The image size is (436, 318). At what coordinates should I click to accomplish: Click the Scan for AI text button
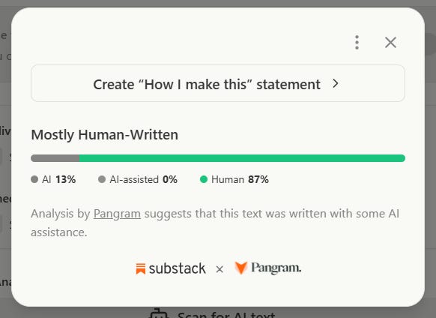(x=213, y=314)
